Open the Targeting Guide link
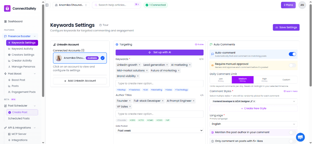 click(199, 44)
